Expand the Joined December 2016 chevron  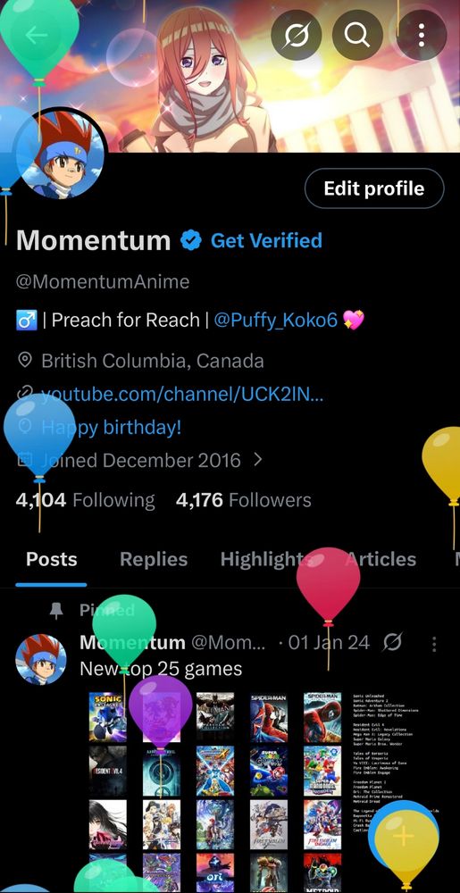click(x=258, y=459)
